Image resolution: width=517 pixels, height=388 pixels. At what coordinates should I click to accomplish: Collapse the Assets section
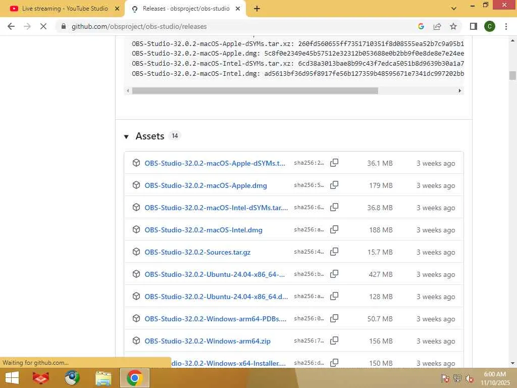[x=126, y=136]
